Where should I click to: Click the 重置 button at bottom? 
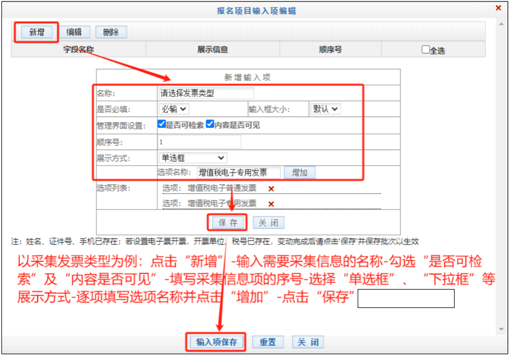point(268,342)
